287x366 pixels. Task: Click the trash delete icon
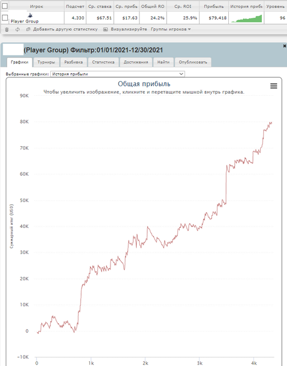[x=7, y=30]
